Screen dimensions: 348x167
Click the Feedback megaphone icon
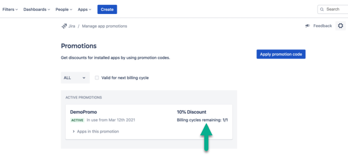coord(307,26)
